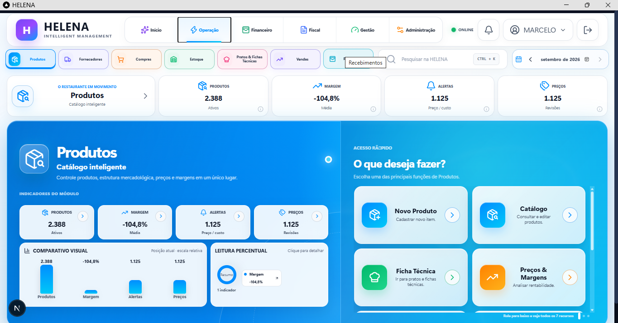Go to the Gestão tab
The width and height of the screenshot is (618, 323).
click(363, 30)
